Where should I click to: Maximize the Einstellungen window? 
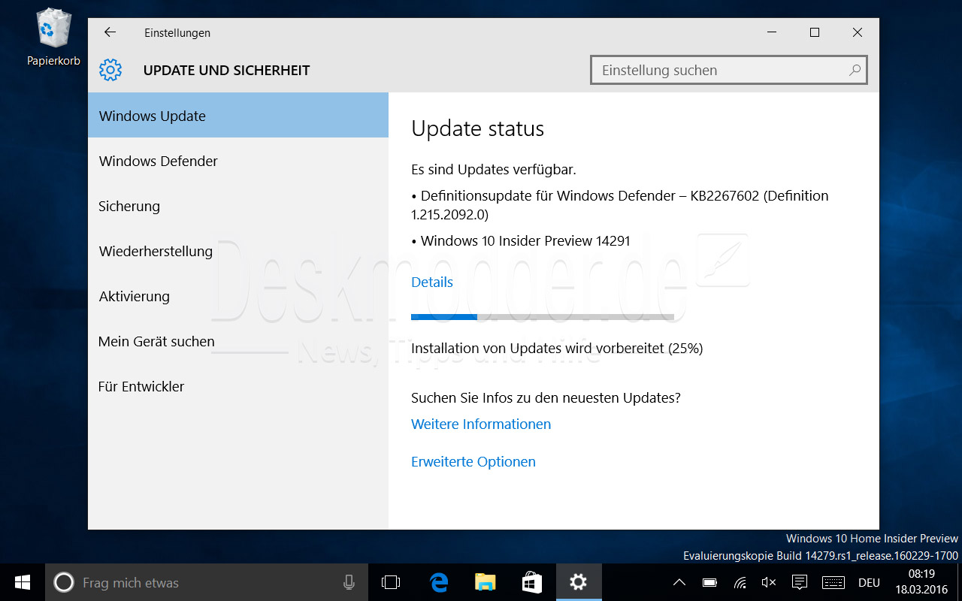pos(815,32)
